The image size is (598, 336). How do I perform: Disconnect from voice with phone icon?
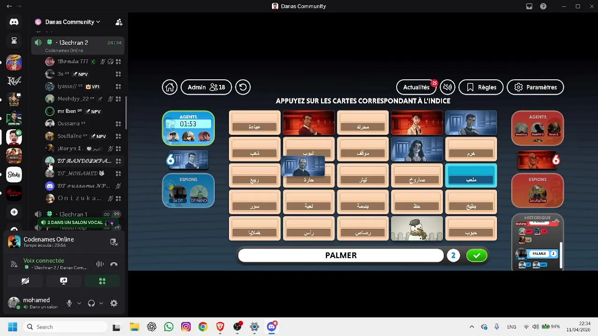tap(114, 264)
